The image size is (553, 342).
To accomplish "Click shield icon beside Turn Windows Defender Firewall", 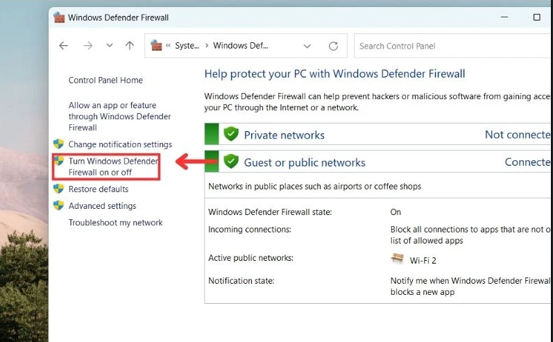I will (x=58, y=161).
